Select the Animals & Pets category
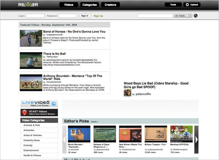 [x=32, y=125]
